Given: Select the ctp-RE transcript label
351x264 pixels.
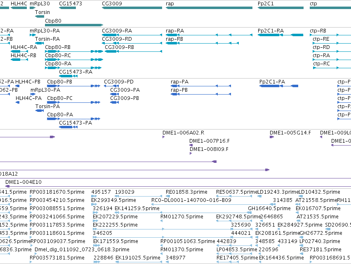Looking at the screenshot, I should 321,39.
